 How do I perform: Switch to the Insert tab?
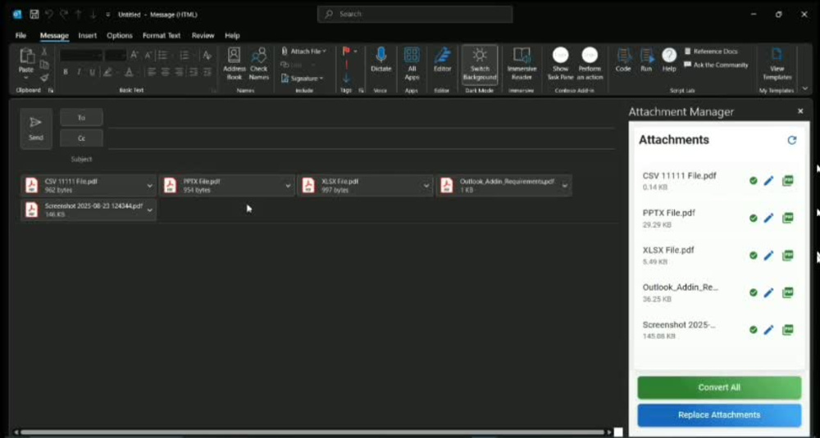pos(88,35)
